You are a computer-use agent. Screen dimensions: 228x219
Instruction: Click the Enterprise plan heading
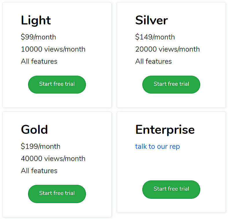tap(165, 130)
